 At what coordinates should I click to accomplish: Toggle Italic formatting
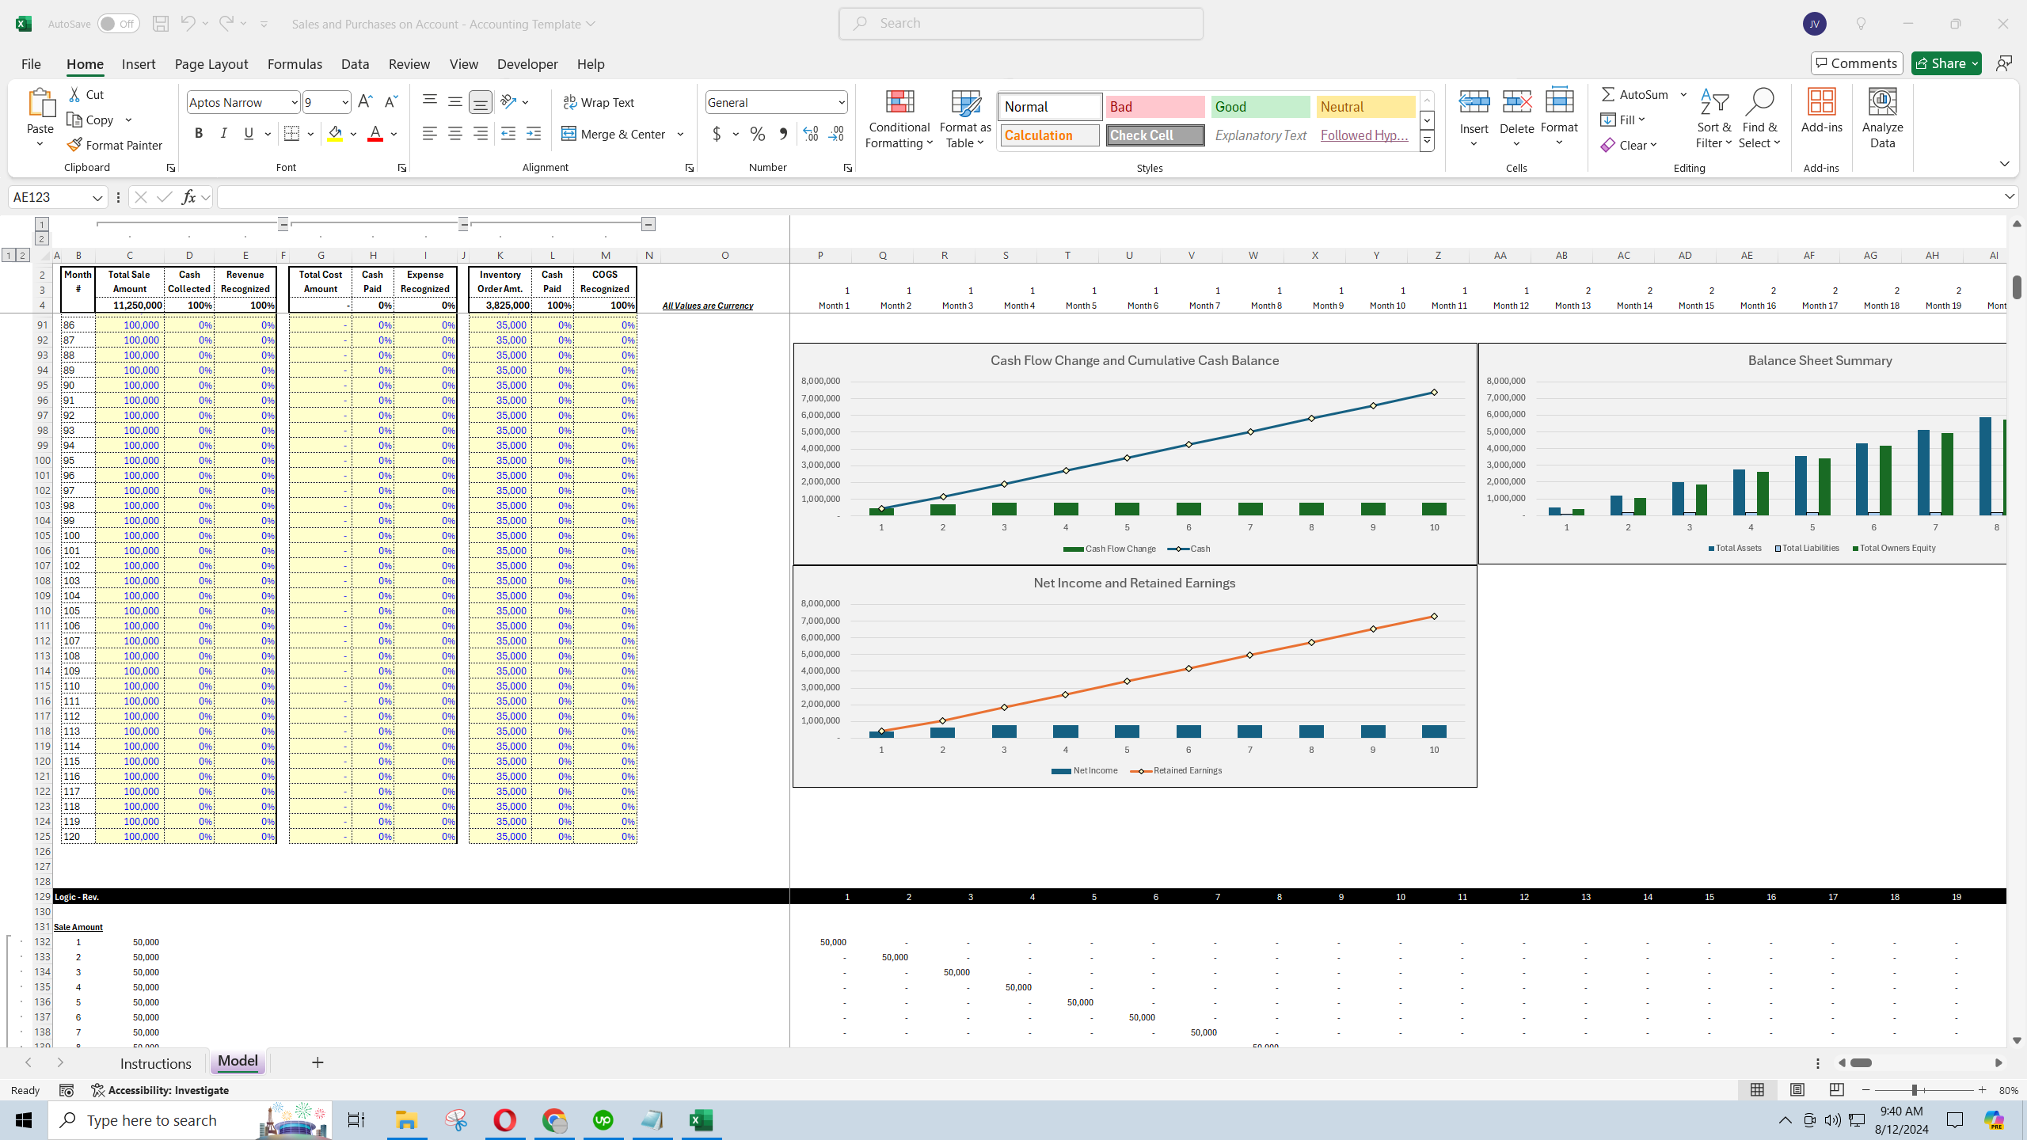click(223, 134)
